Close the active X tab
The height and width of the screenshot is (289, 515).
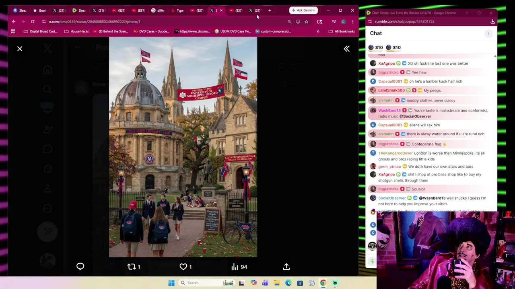pos(221,10)
